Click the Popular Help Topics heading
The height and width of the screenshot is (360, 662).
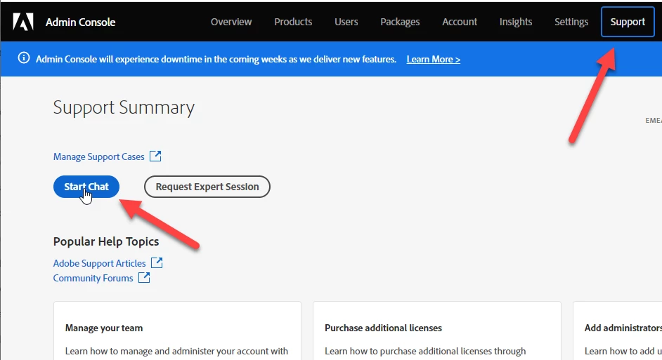click(106, 241)
